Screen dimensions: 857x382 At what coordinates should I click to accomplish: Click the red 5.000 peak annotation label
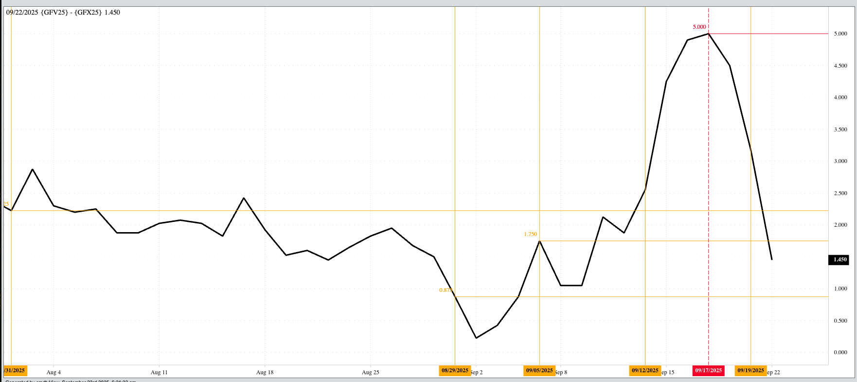(x=699, y=27)
